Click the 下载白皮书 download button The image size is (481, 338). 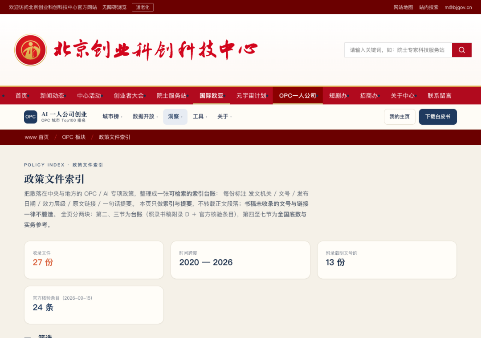pyautogui.click(x=438, y=117)
